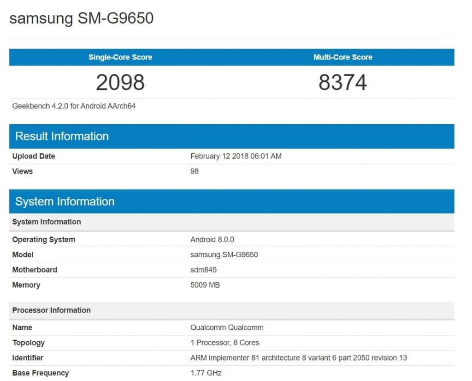This screenshot has width=472, height=381.
Task: Select the Qualcomm Qualcomm processor name
Action: pyautogui.click(x=227, y=327)
